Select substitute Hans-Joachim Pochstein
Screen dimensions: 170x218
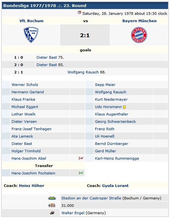point(33,173)
